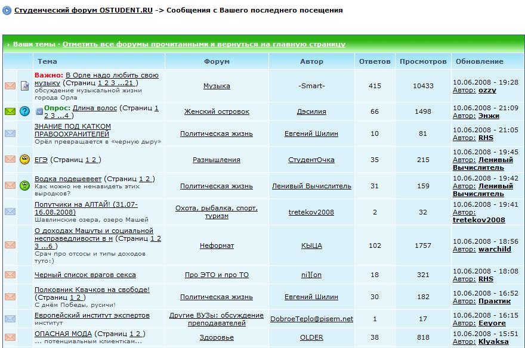Screen dimensions: 525x348
Task: Click envelope icon in Музыка topic row
Action: point(10,86)
